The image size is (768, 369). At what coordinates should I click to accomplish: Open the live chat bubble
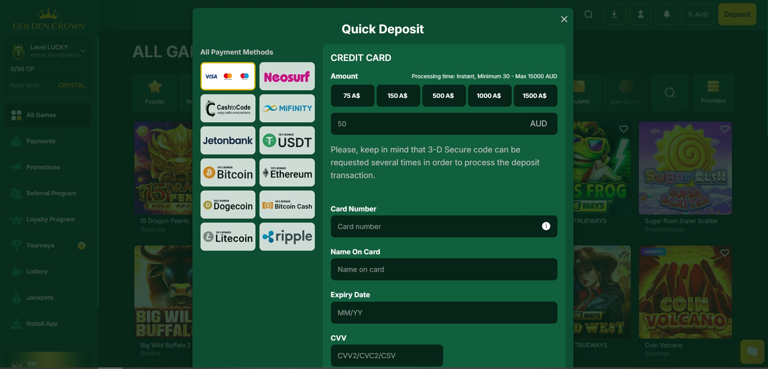tap(753, 351)
